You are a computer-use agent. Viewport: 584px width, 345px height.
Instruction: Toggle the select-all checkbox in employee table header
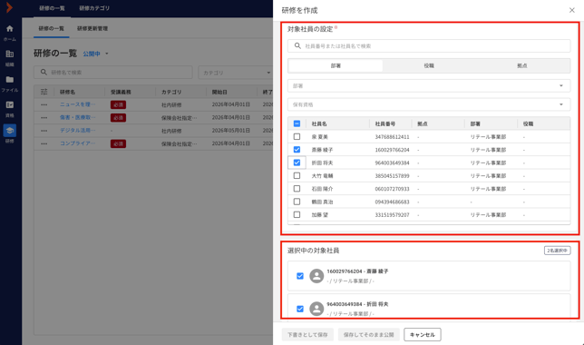pos(297,123)
